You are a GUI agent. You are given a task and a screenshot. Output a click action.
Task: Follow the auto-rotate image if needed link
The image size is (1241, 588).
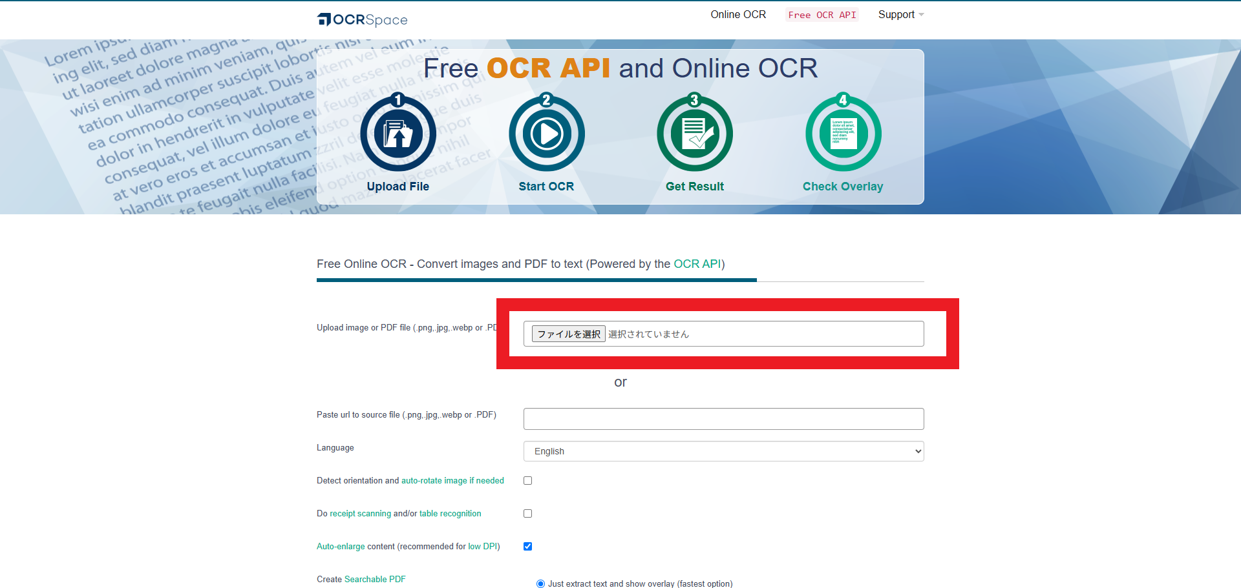point(452,481)
